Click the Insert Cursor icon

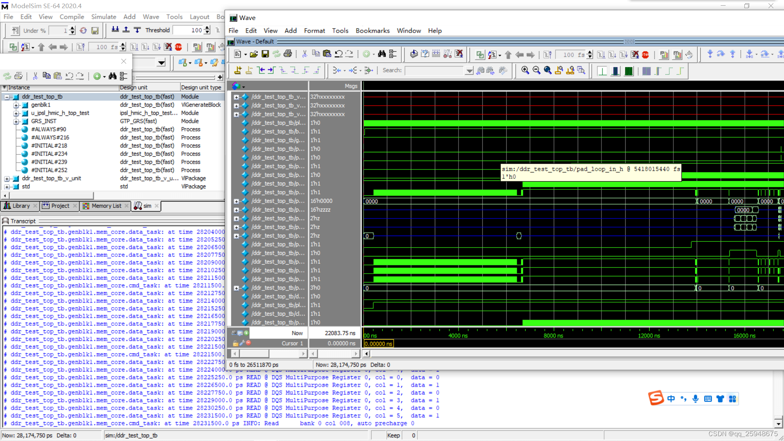[x=238, y=70]
